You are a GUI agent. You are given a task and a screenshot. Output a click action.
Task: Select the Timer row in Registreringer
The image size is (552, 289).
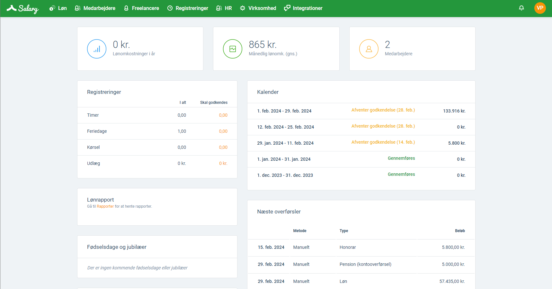point(157,115)
